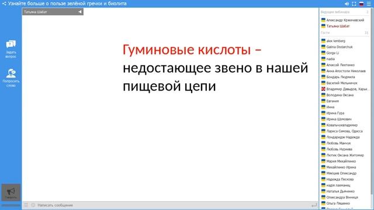Select guest Мария Михайленко
This screenshot has height=210, width=374.
point(341,161)
